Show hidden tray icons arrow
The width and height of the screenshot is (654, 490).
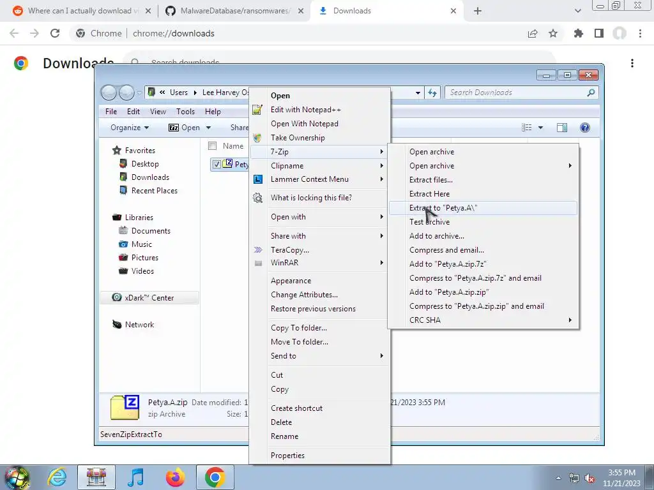coord(558,478)
